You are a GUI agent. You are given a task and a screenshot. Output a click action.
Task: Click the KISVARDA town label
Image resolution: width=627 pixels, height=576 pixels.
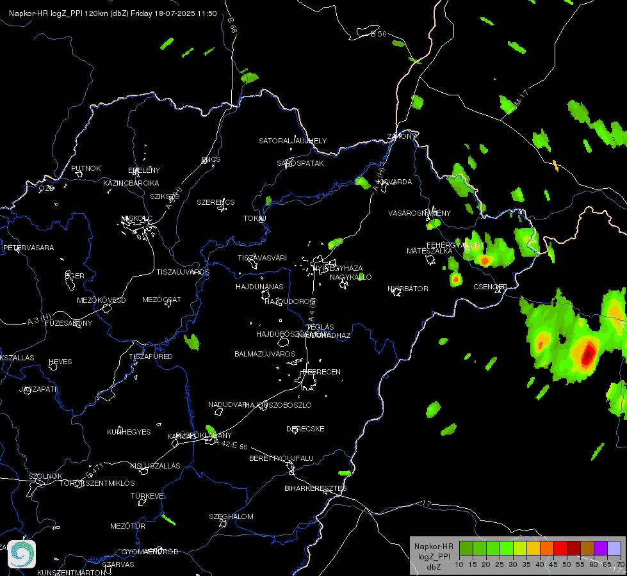(x=395, y=182)
